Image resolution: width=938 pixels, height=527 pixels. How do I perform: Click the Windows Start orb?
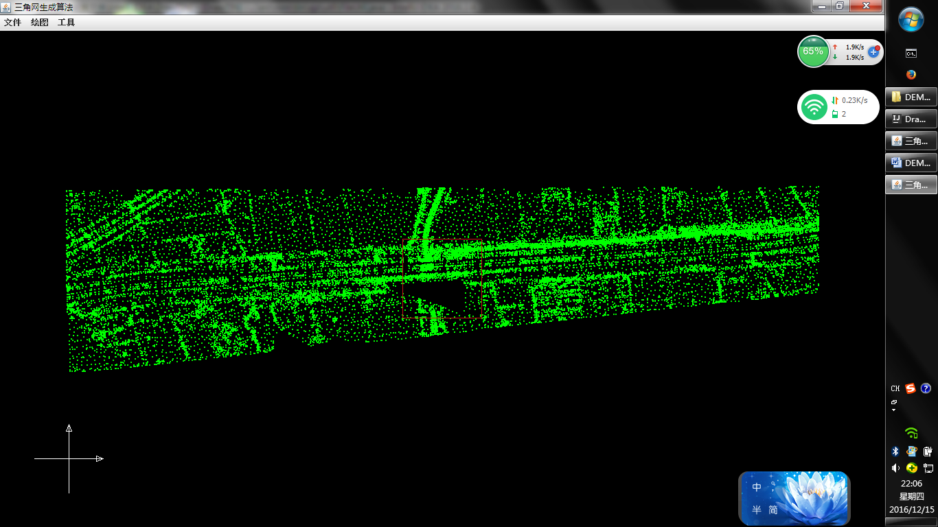[911, 19]
